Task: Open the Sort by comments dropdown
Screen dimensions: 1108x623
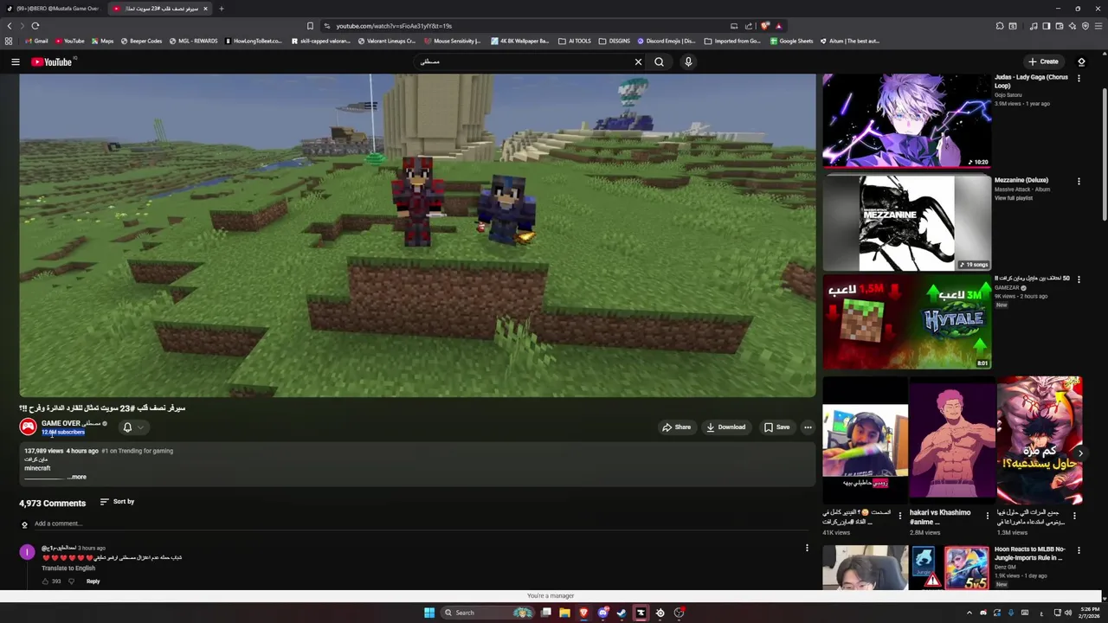Action: coord(117,502)
